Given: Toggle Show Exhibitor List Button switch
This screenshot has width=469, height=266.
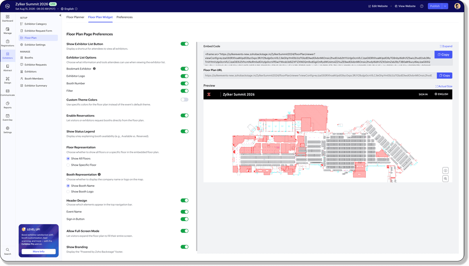Looking at the screenshot, I should coord(184,44).
